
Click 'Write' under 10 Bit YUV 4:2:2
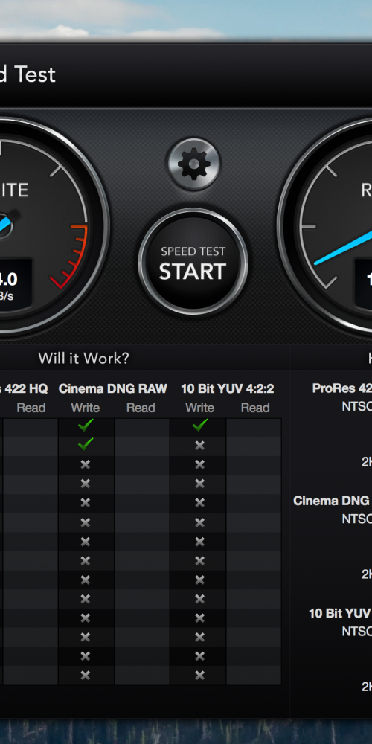click(x=199, y=408)
